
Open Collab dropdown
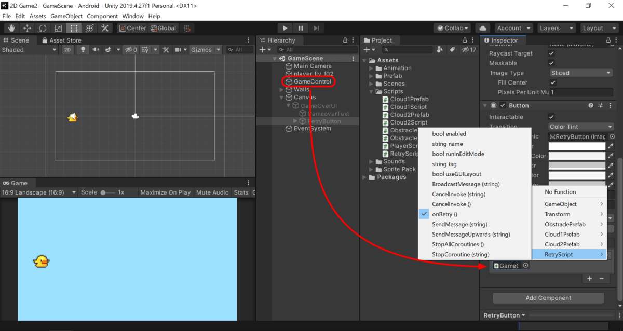(452, 28)
